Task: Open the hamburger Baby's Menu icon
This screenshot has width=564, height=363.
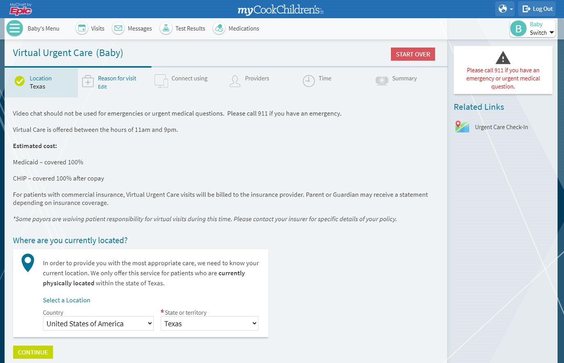Action: (x=15, y=29)
